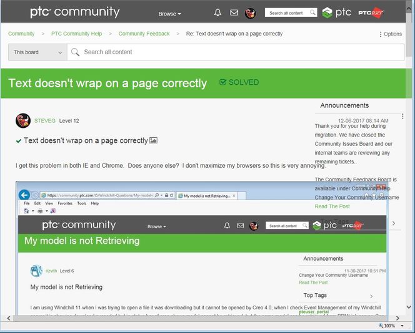Click the envelope icon in the embedded ptc community header

tap(241, 226)
